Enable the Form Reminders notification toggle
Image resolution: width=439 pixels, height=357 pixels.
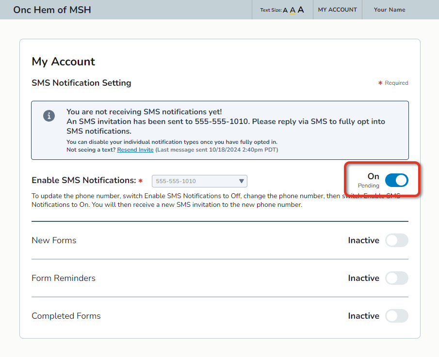coord(396,278)
